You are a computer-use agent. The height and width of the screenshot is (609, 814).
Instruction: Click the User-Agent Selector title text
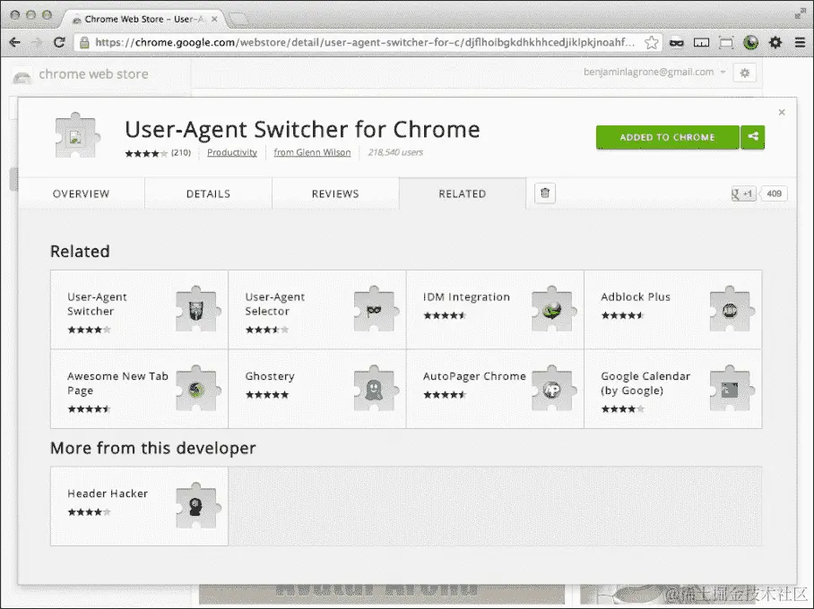coord(275,304)
